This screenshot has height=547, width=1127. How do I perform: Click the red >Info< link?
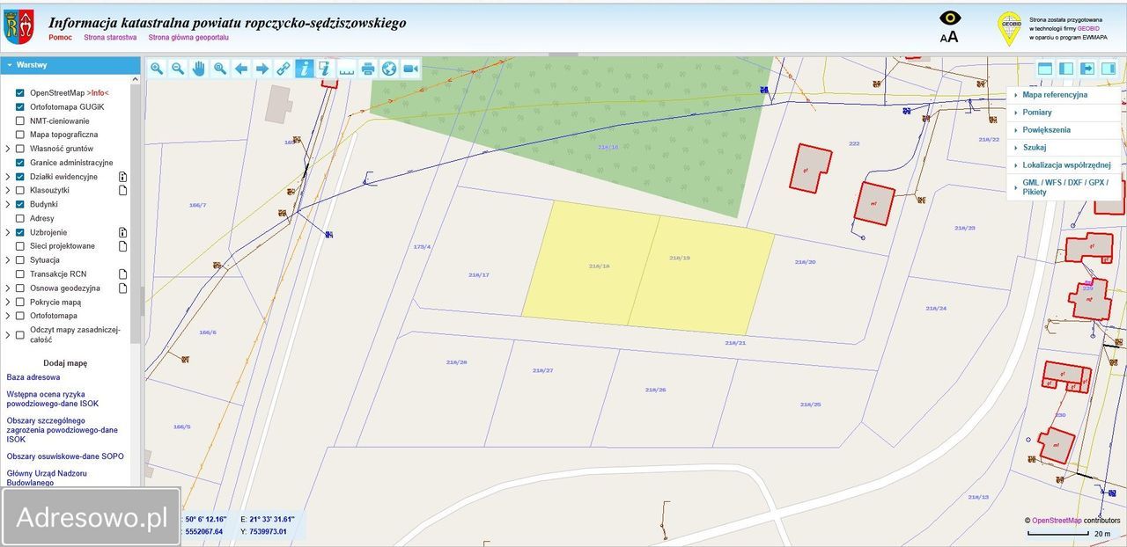tap(98, 92)
